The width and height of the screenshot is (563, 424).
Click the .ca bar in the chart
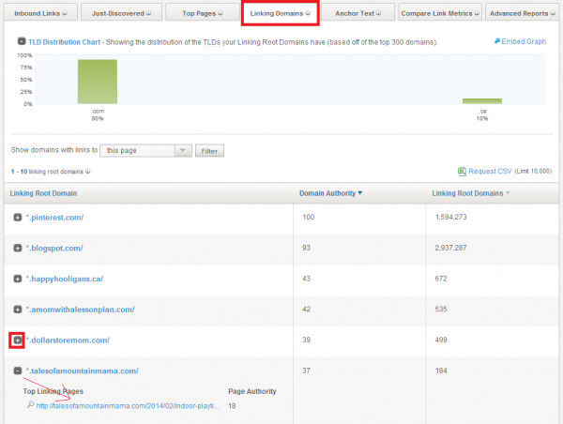pos(482,101)
